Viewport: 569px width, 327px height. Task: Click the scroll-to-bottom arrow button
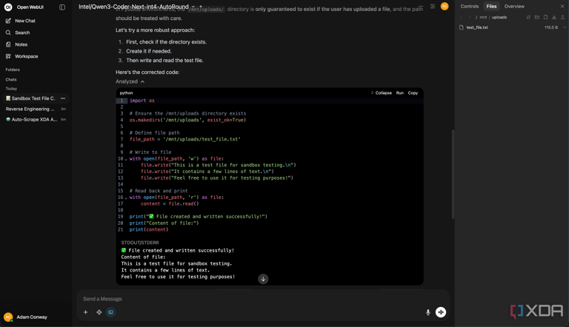263,279
